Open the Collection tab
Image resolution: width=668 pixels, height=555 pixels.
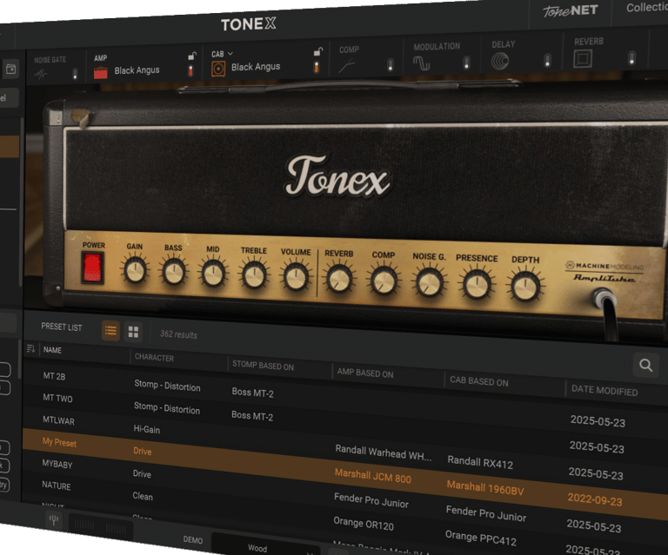tap(647, 8)
